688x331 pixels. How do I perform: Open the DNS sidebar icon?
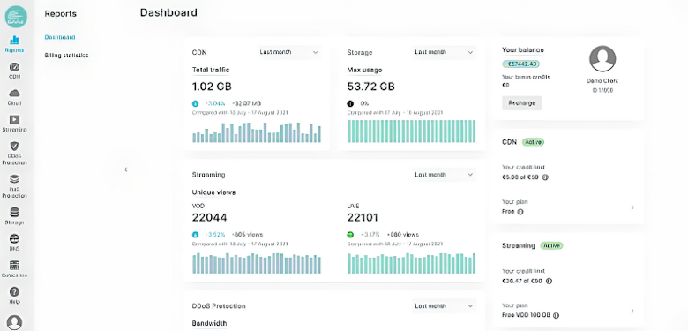pos(14,239)
